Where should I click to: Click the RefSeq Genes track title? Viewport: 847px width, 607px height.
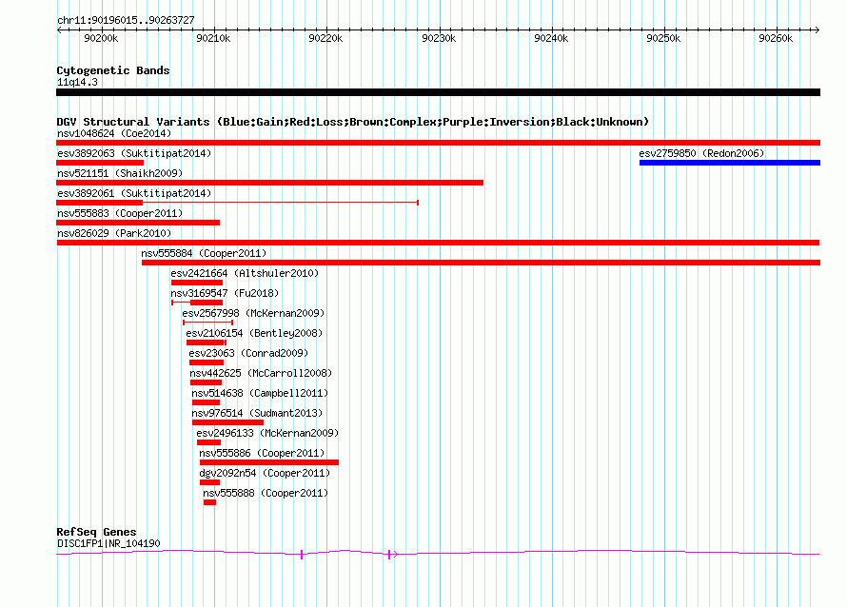[96, 532]
